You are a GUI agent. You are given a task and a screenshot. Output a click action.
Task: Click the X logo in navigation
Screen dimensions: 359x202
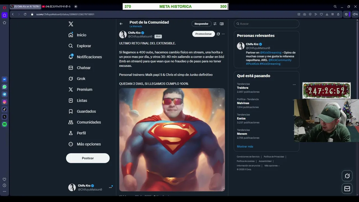point(71,24)
